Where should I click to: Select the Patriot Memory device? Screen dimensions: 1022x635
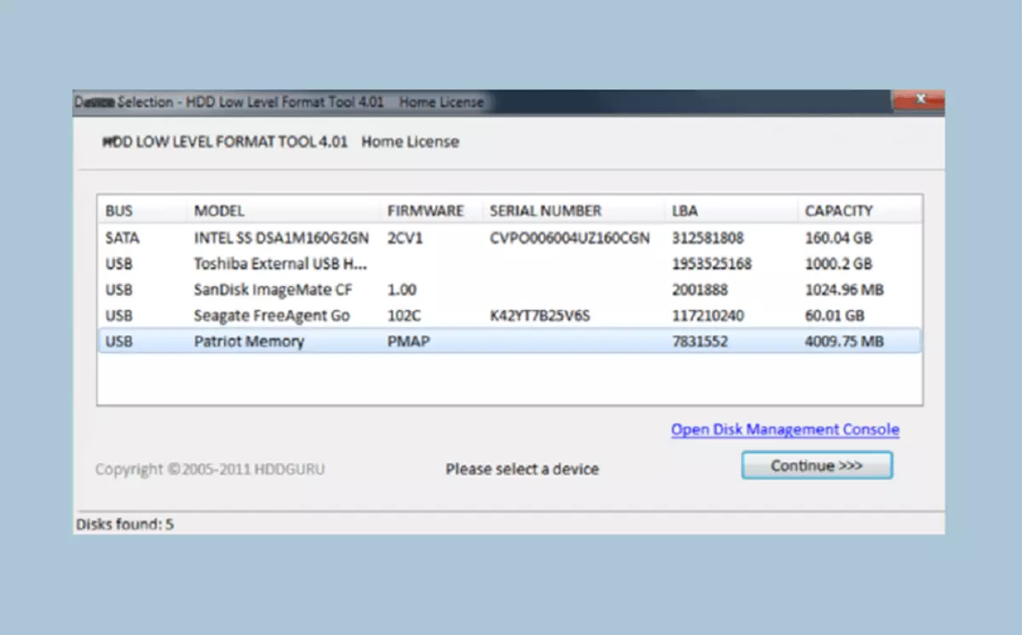click(509, 341)
